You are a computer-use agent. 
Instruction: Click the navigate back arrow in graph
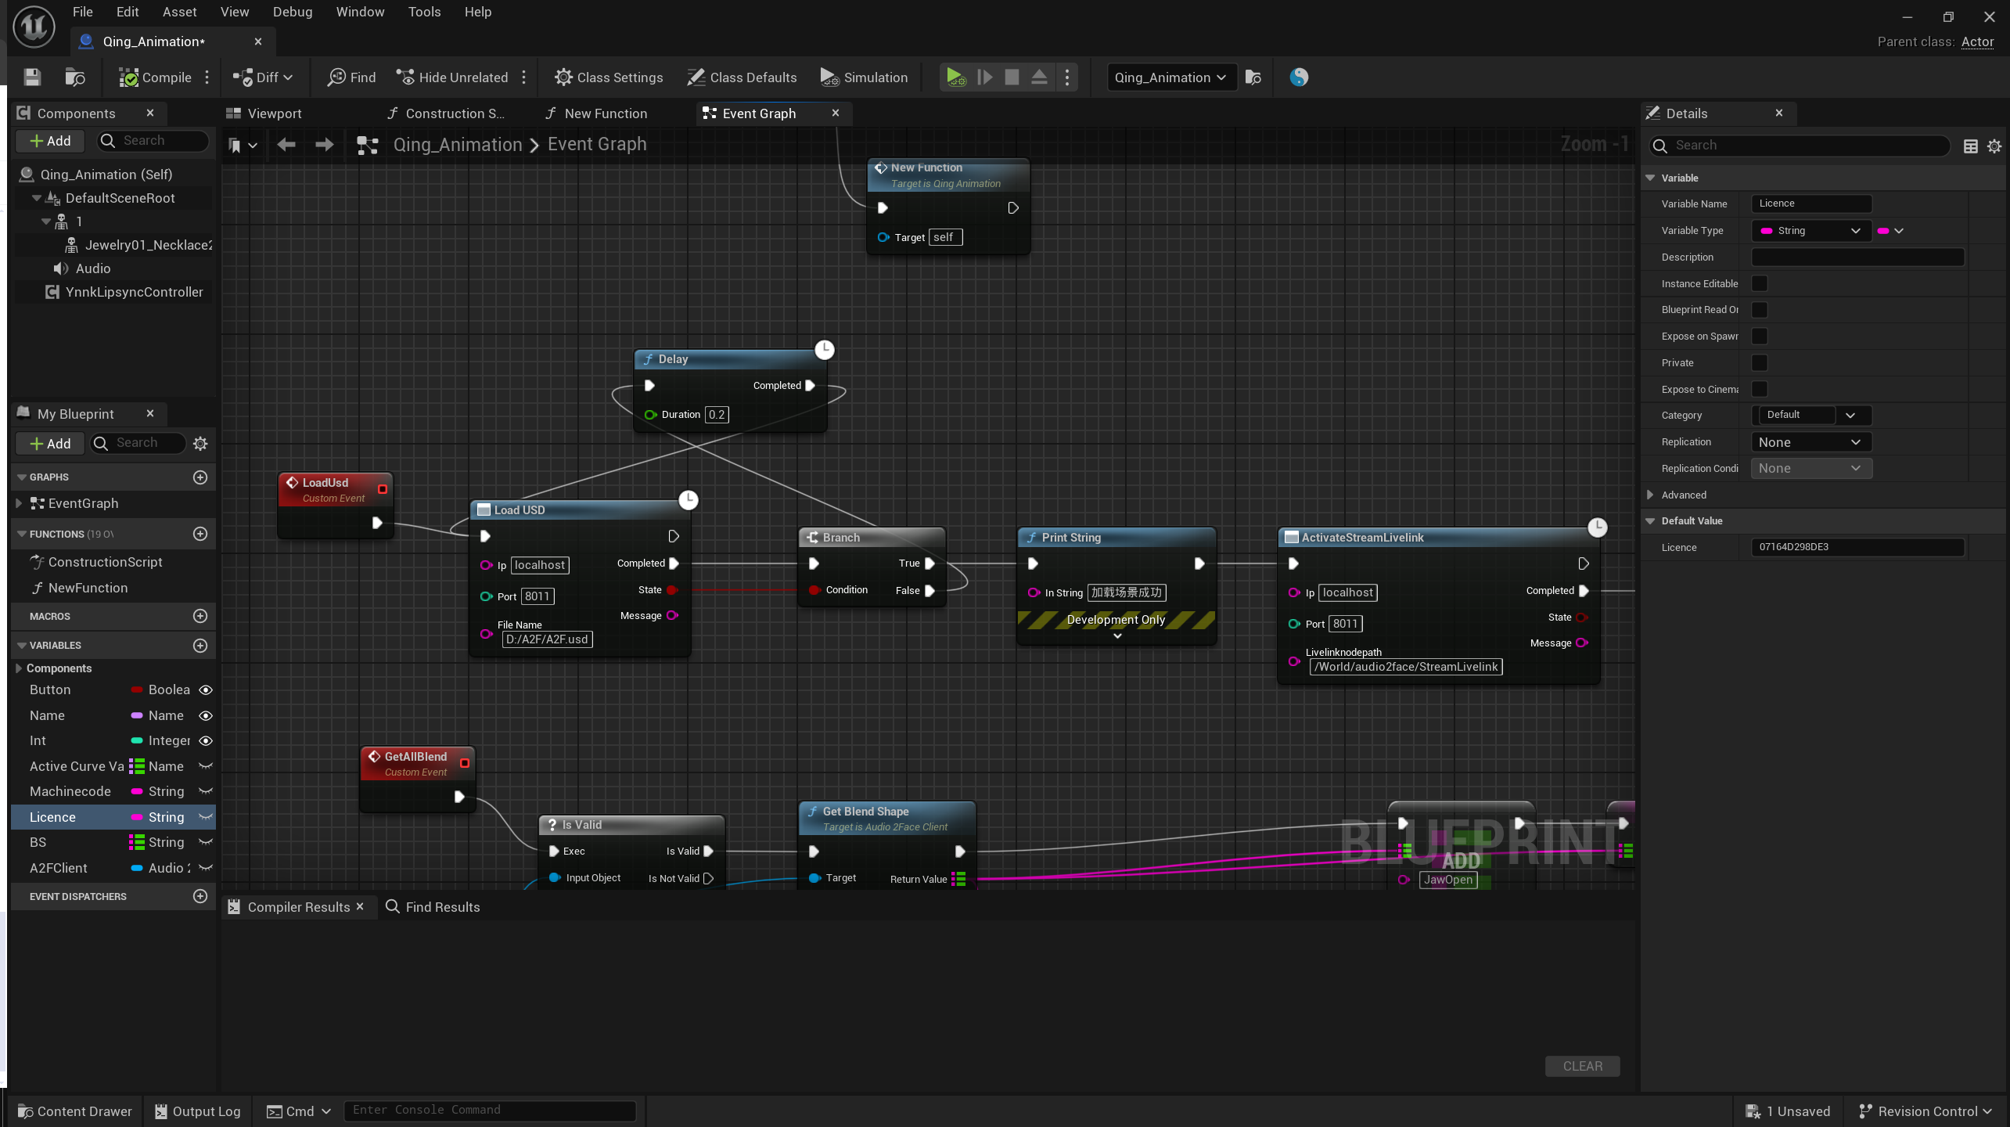pos(286,145)
